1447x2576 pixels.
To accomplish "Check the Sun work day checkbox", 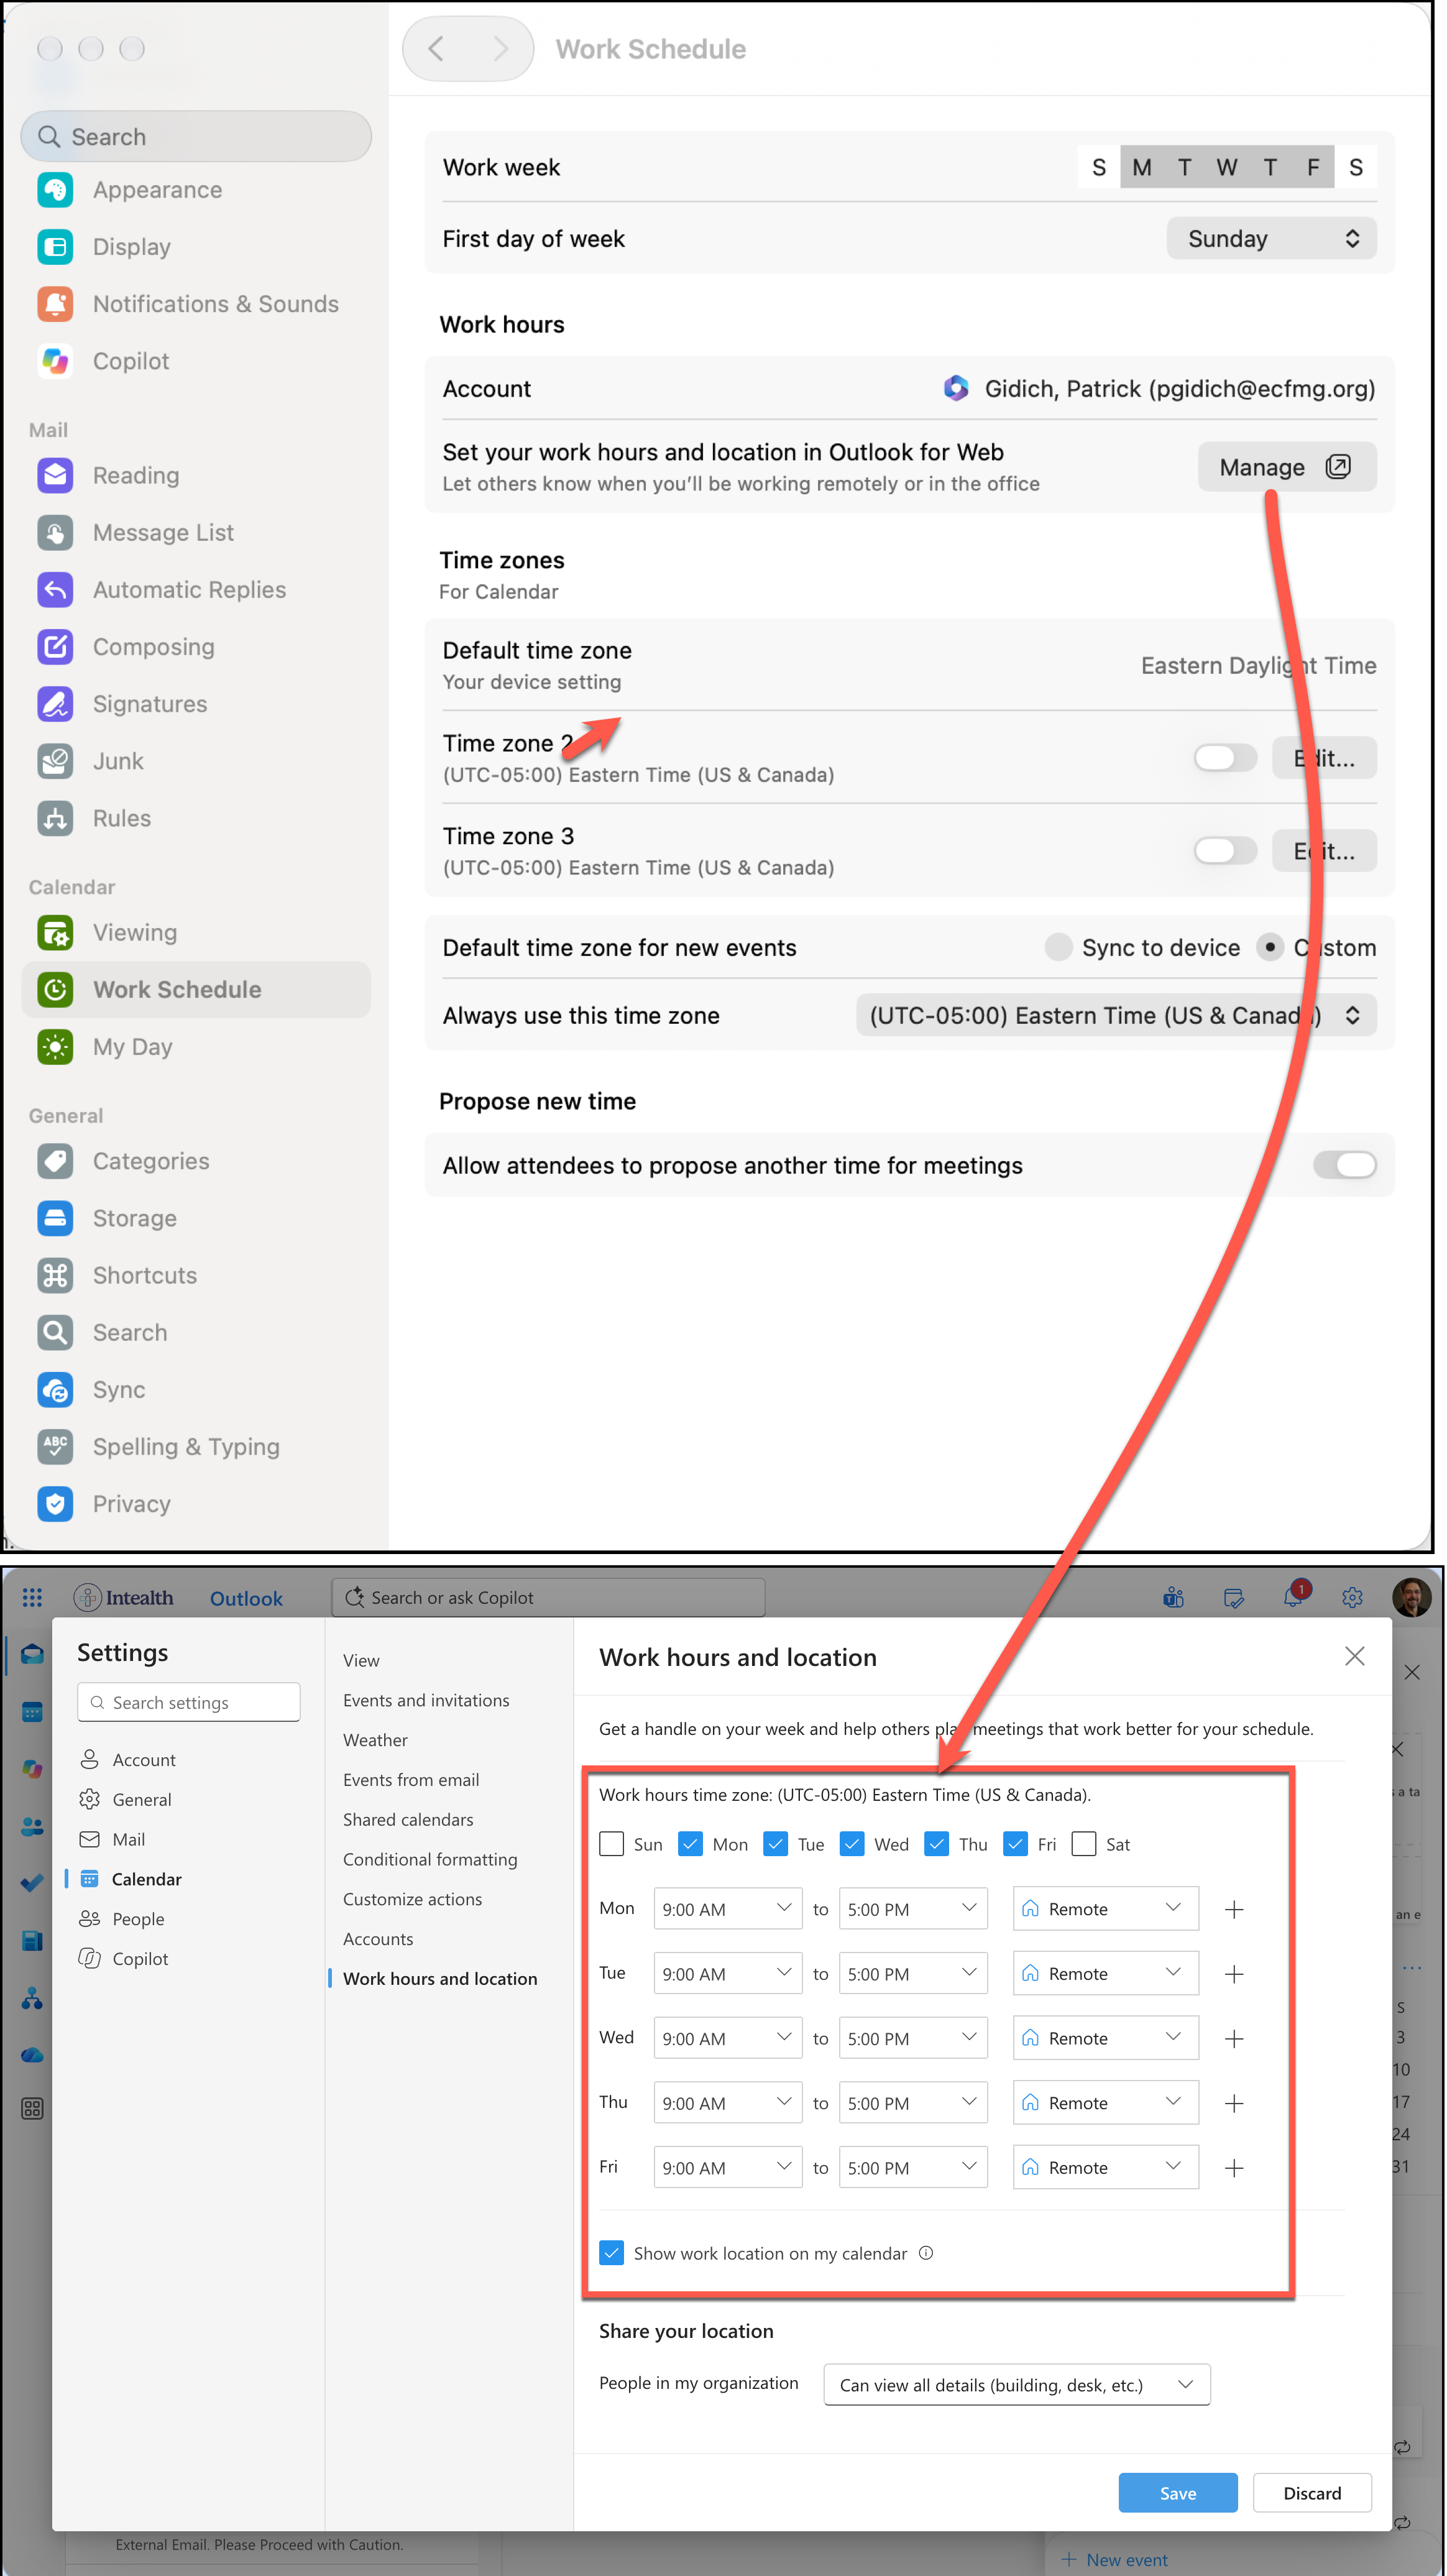I will click(x=611, y=1844).
